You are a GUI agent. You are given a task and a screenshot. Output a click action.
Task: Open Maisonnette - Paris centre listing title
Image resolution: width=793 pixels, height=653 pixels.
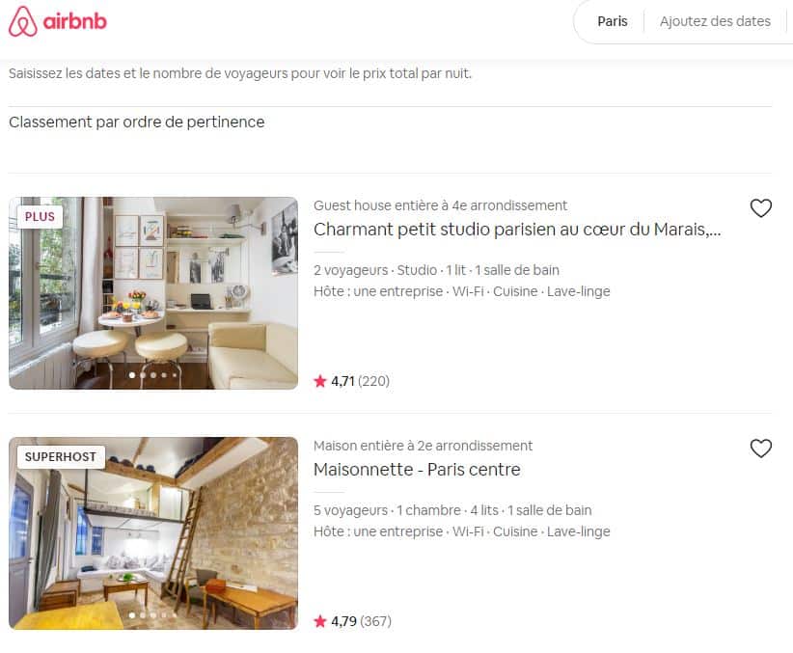pyautogui.click(x=417, y=470)
